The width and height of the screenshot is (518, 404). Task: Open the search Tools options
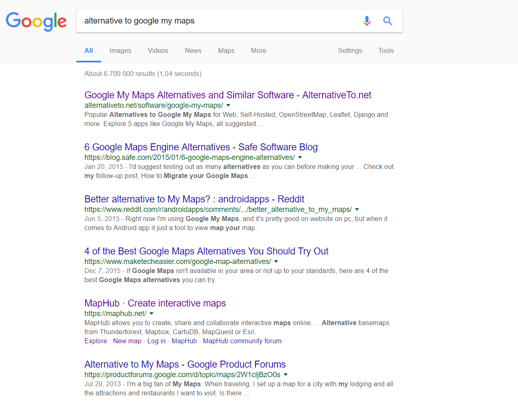click(x=386, y=50)
